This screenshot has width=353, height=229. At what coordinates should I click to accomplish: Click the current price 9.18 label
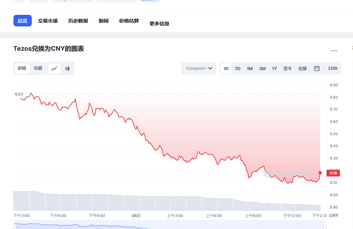[333, 173]
